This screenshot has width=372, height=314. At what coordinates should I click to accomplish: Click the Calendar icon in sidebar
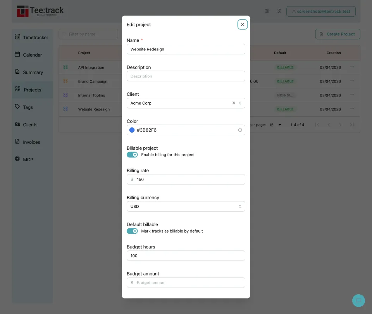tap(17, 54)
